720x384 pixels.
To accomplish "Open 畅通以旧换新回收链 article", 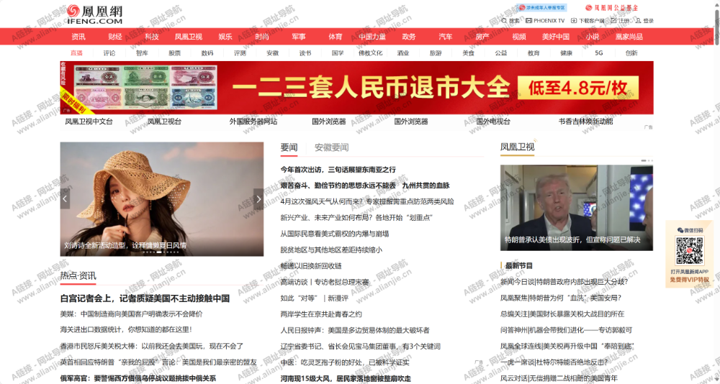I will [311, 265].
